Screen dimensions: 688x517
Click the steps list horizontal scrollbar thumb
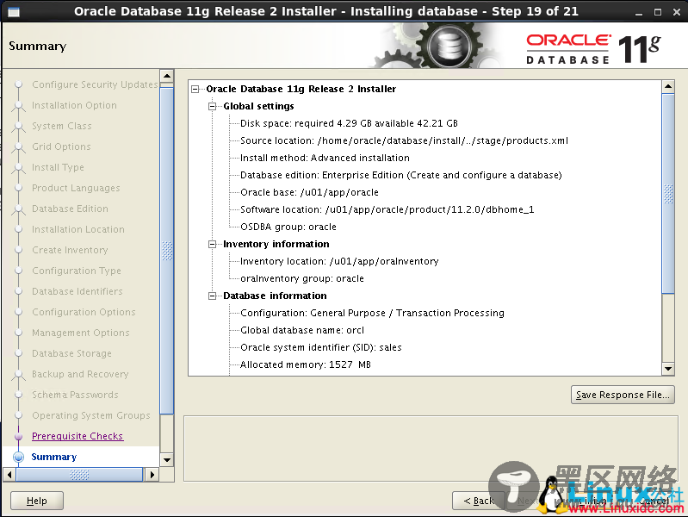click(x=79, y=475)
